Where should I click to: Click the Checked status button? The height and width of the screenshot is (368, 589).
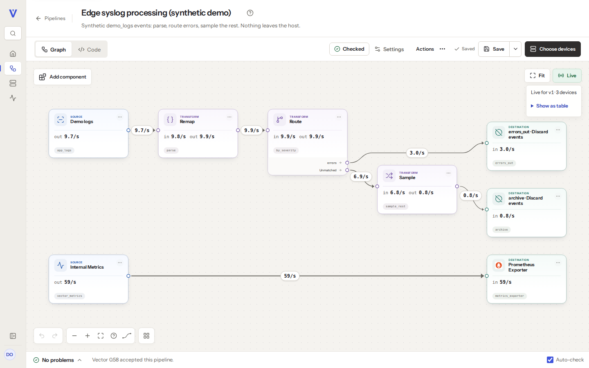point(349,49)
